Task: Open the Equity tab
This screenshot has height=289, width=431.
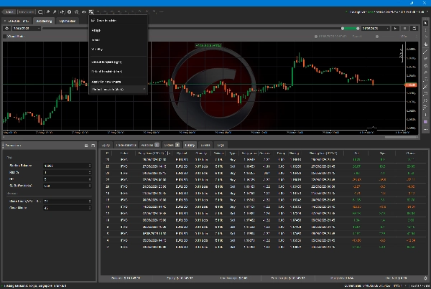Action: click(x=106, y=145)
